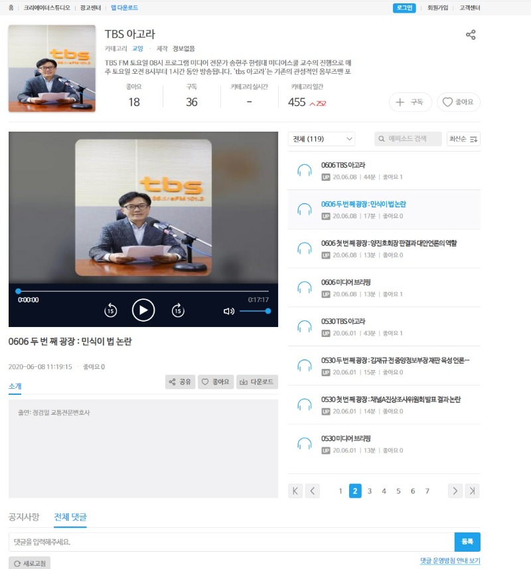The width and height of the screenshot is (531, 569).
Task: Toggle the 최신순 sort order button
Action: [x=463, y=139]
